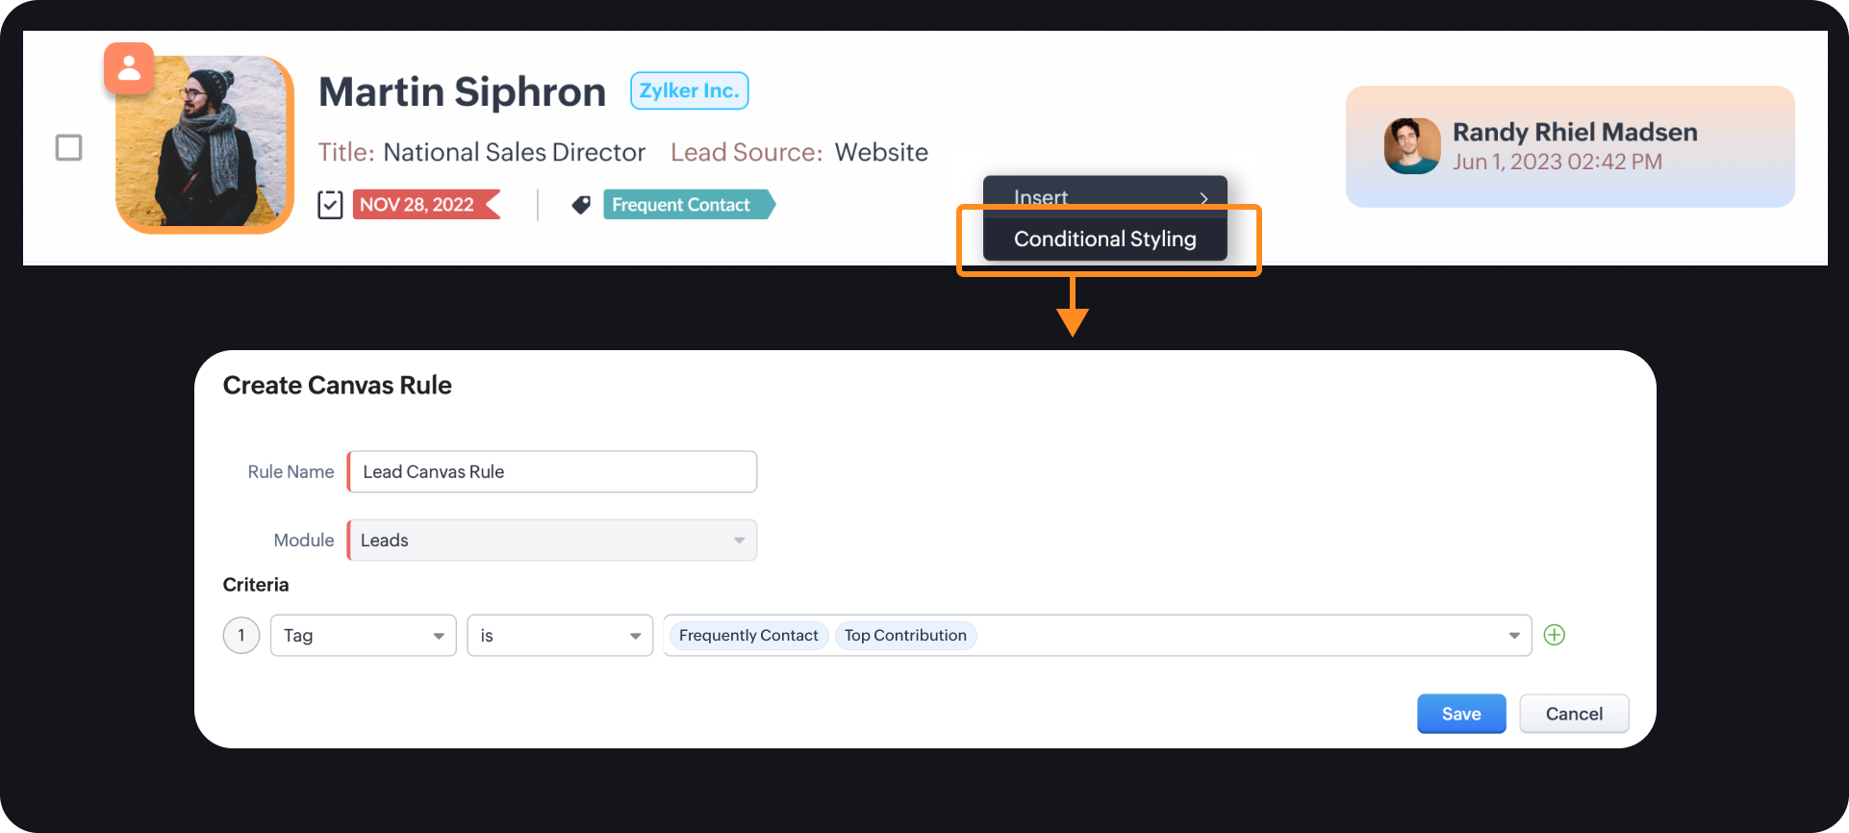Screen dimensions: 1849x833
Task: Expand the tag values dropdown arrow
Action: 1513,636
